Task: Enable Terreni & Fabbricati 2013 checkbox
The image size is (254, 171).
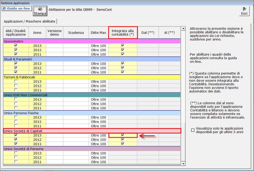Action: click(x=16, y=81)
